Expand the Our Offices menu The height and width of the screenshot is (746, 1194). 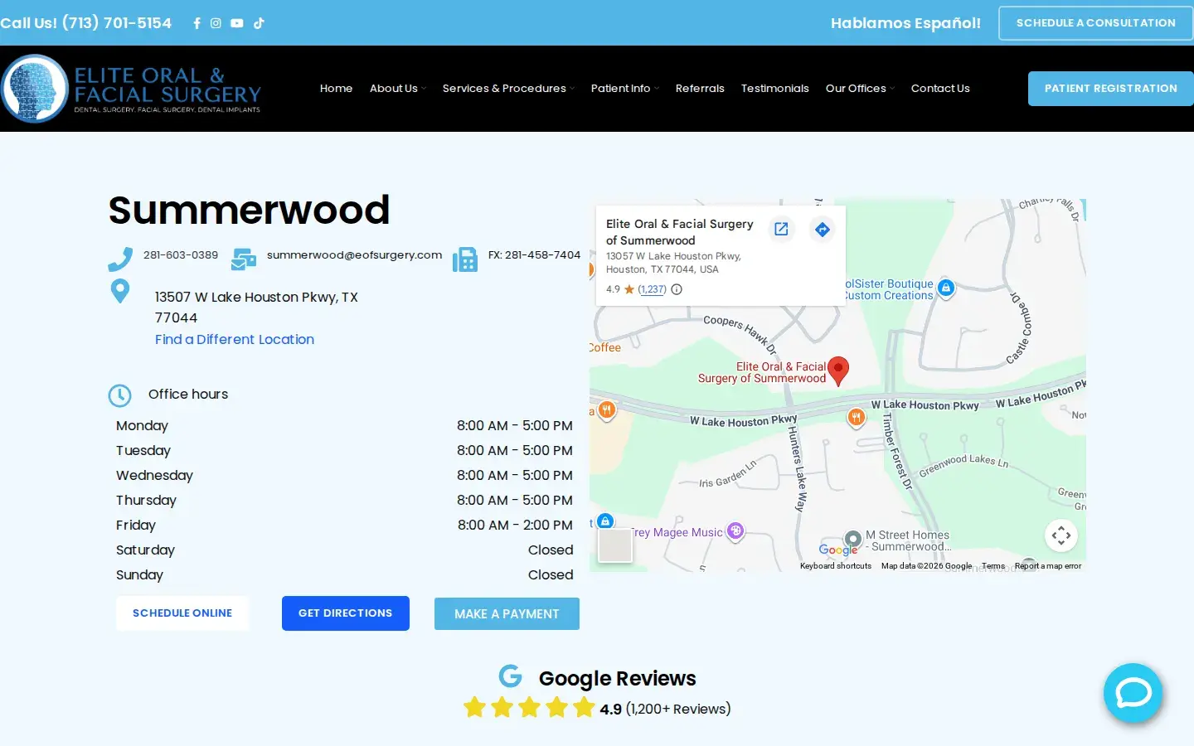(860, 89)
